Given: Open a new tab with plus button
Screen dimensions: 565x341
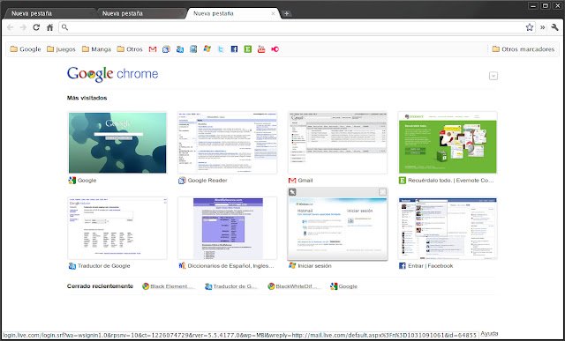Looking at the screenshot, I should 286,14.
